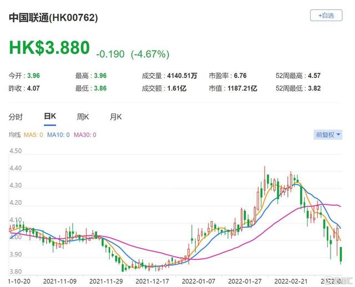Switch to 分时 chart tab
The width and height of the screenshot is (355, 287).
click(16, 117)
